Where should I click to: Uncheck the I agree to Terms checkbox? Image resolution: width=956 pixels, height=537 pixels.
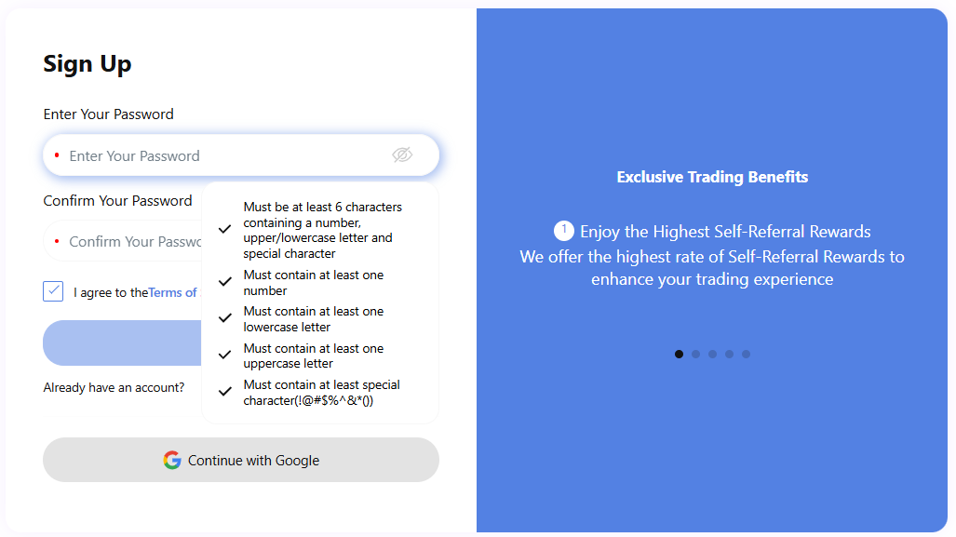pos(53,291)
